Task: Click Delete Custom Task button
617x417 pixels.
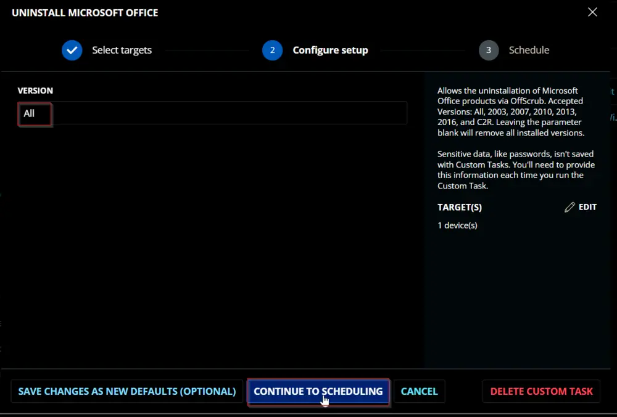Action: click(x=541, y=391)
